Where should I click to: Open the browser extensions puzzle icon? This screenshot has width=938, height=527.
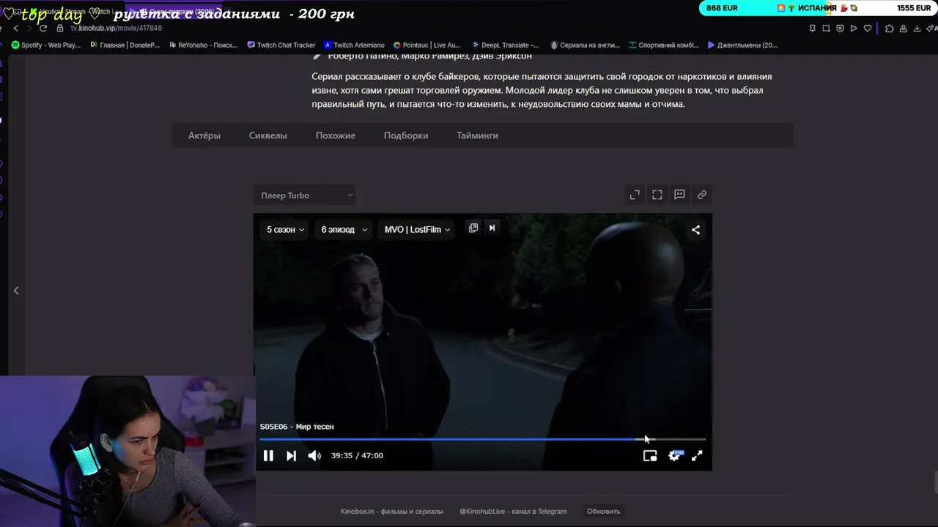pos(890,29)
